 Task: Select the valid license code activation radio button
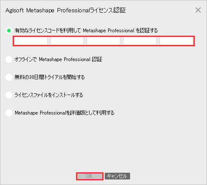[9, 31]
